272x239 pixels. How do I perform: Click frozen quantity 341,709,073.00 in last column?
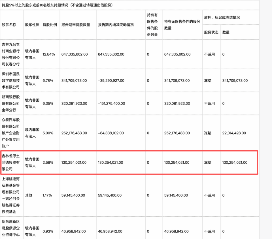(x=235, y=81)
